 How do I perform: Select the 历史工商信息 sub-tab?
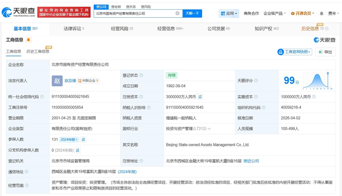click(x=38, y=51)
